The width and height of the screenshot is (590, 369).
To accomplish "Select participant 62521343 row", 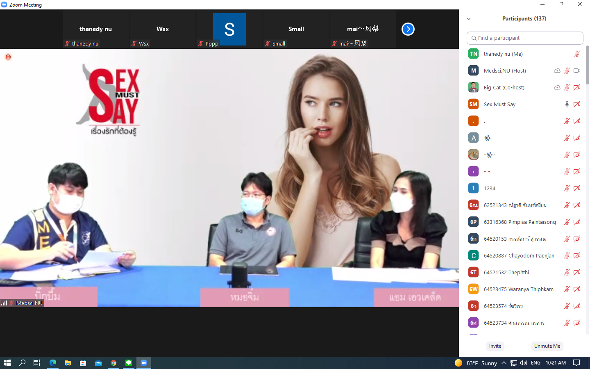I will [525, 205].
